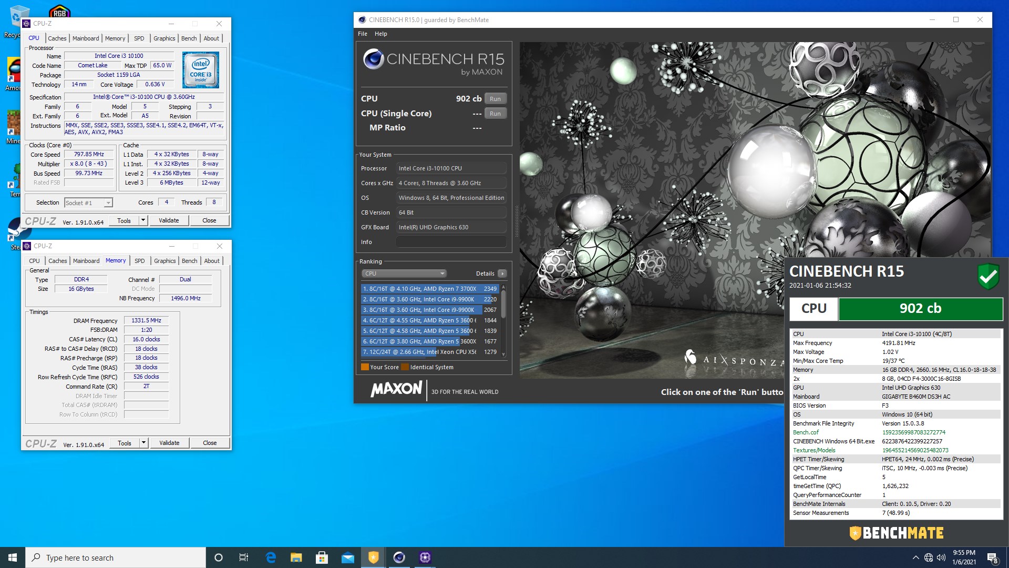Click the network globe tray icon
Screen dimensions: 1009x568
[929, 557]
